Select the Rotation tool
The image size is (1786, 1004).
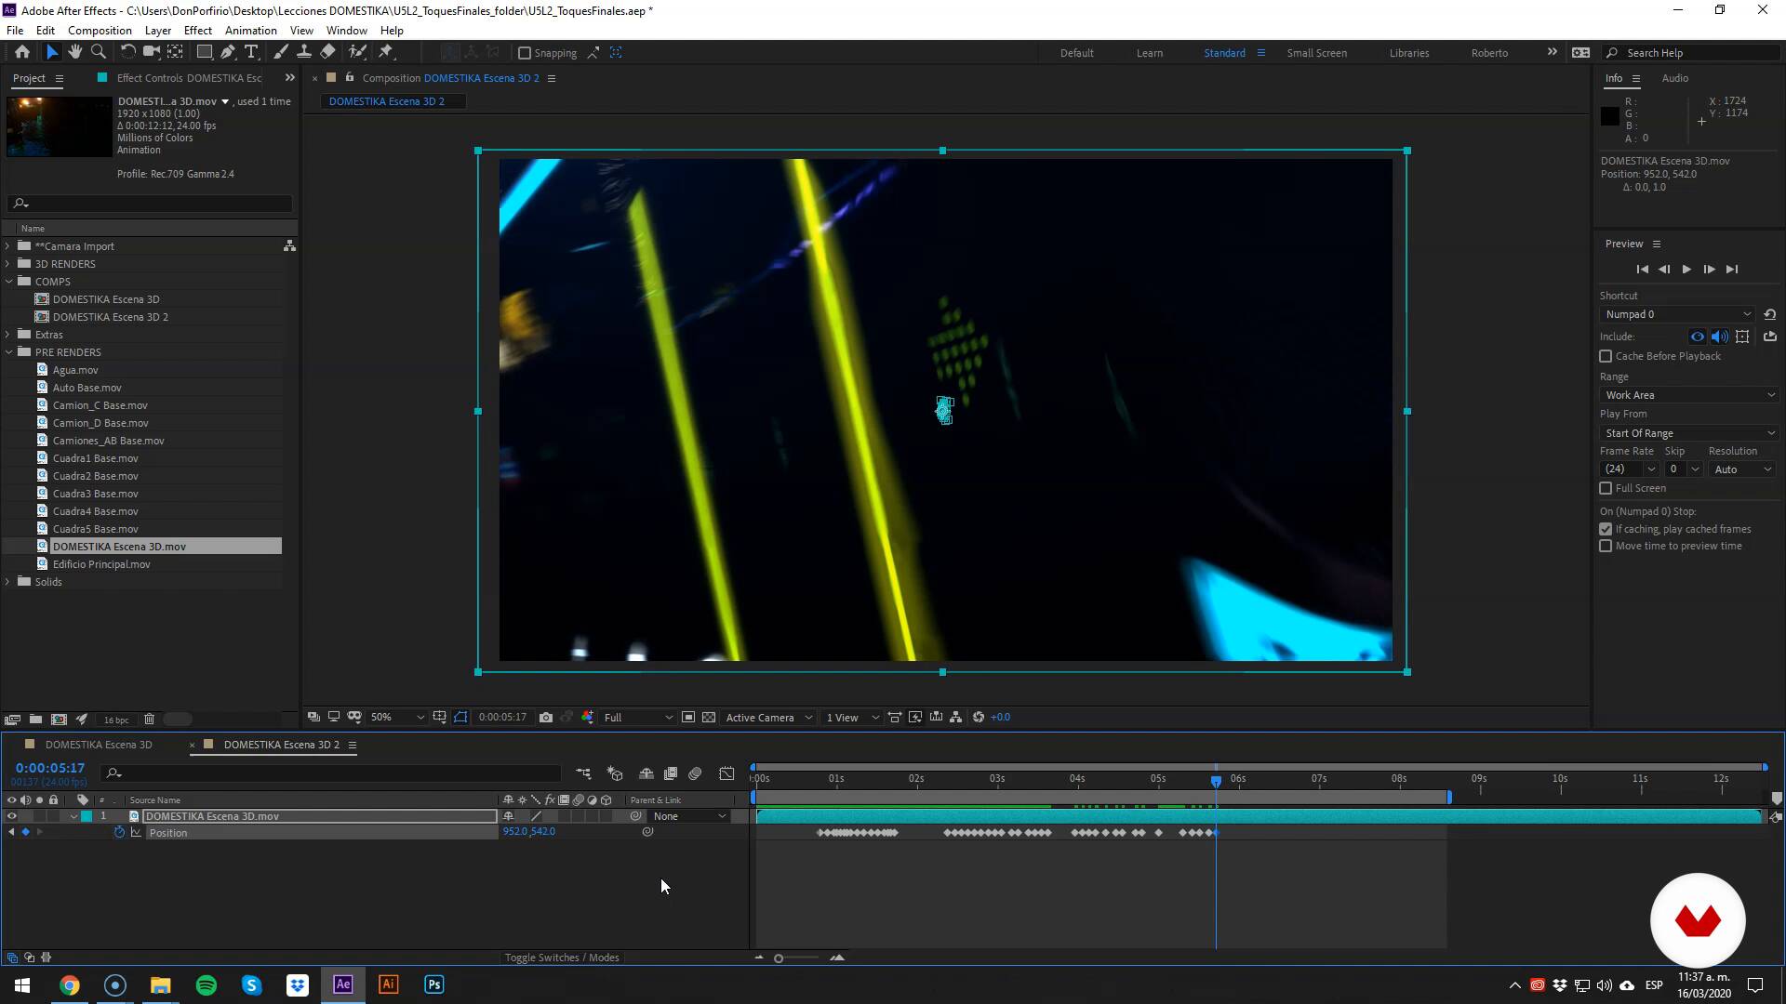128,53
